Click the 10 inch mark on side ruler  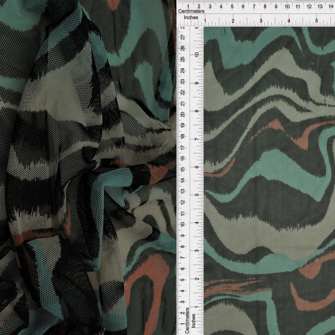click(197, 55)
